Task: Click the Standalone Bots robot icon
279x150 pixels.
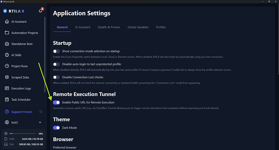Action: (x=7, y=44)
